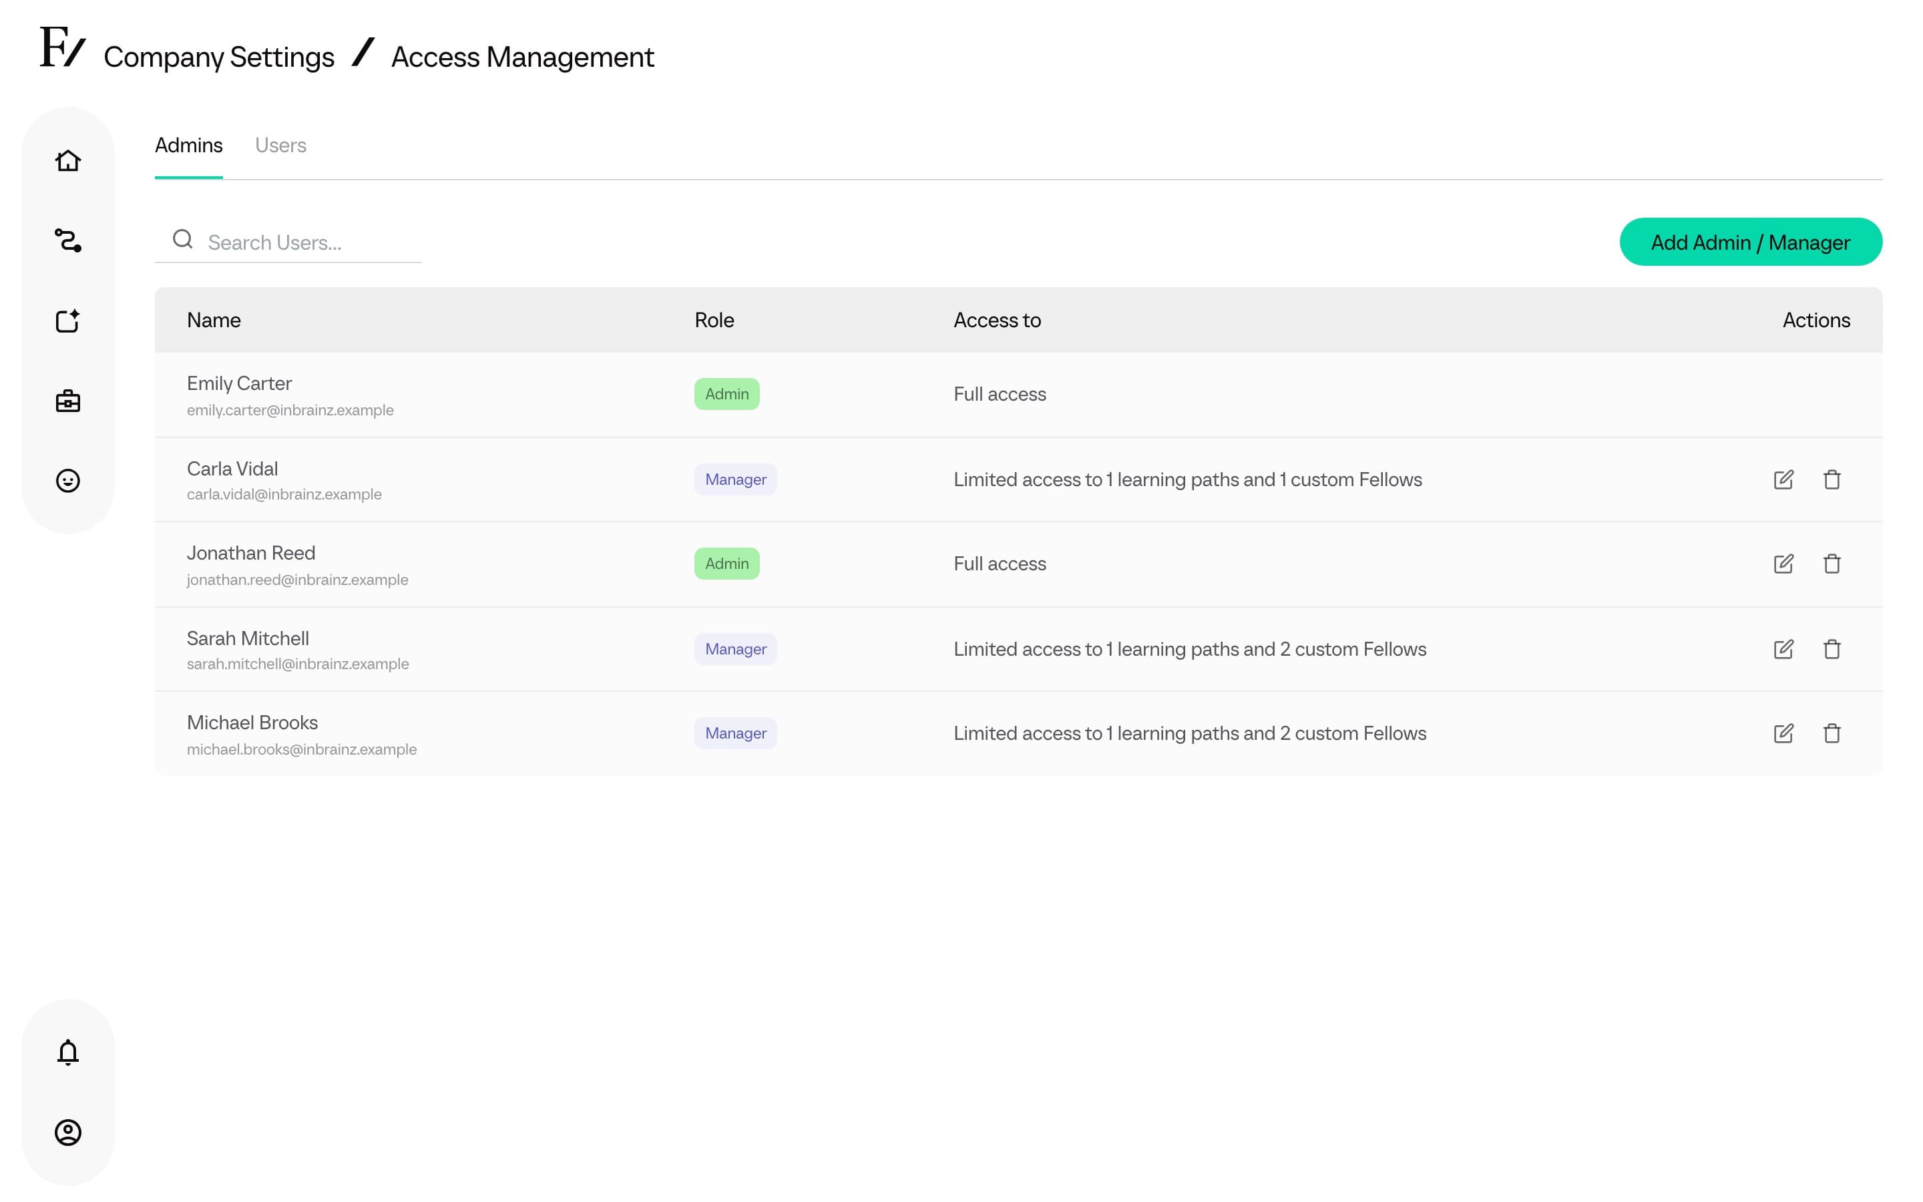Delete Michael Brooks from admins

[1832, 734]
